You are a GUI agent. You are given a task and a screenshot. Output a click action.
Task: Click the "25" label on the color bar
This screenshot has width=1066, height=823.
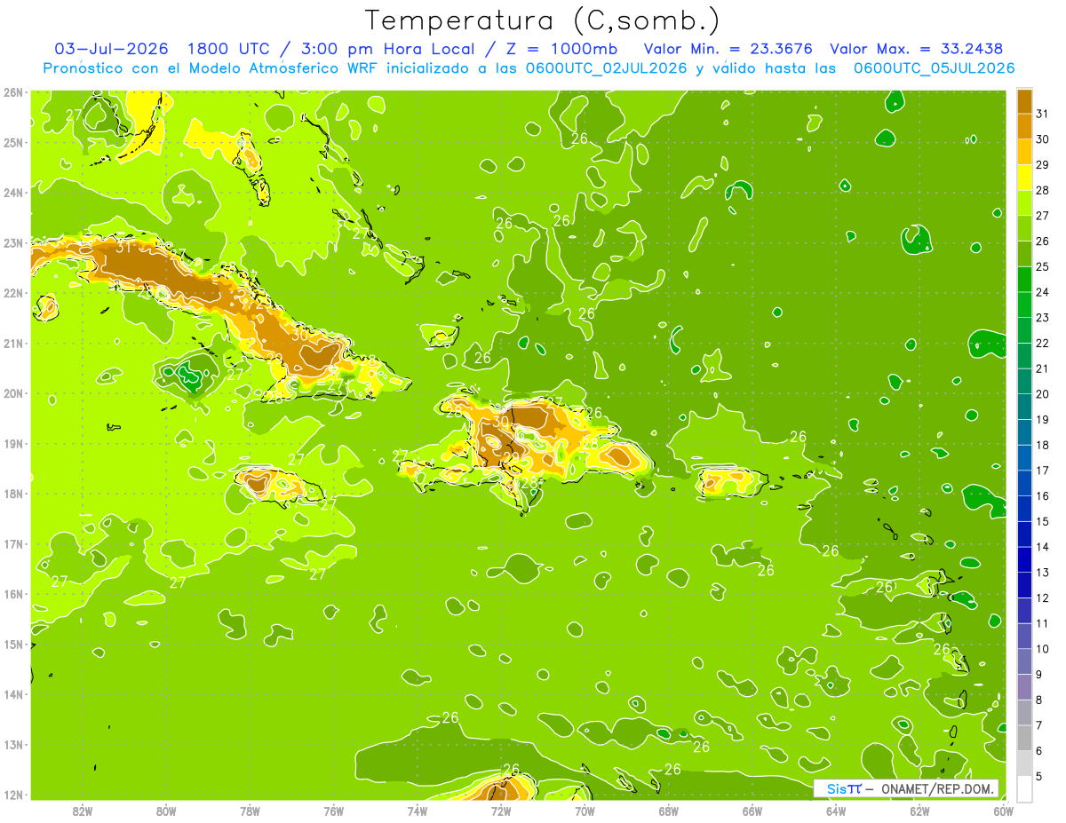pyautogui.click(x=1043, y=265)
